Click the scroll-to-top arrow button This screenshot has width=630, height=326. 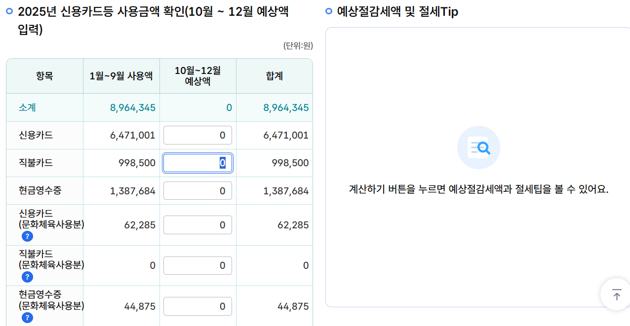(616, 294)
